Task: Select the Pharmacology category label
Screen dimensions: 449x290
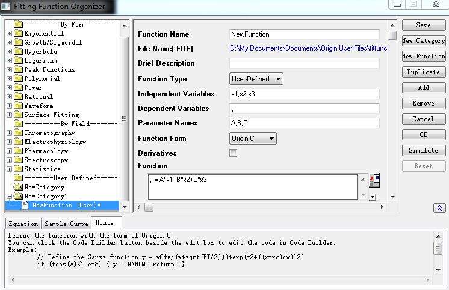Action: (x=46, y=151)
